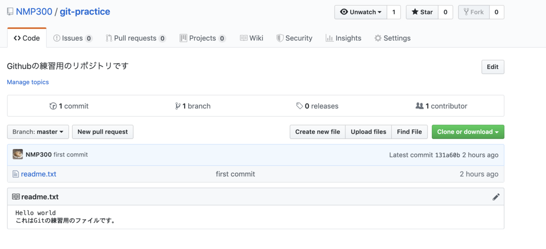This screenshot has height=249, width=546.
Task: Click the New pull request button
Action: (x=103, y=132)
